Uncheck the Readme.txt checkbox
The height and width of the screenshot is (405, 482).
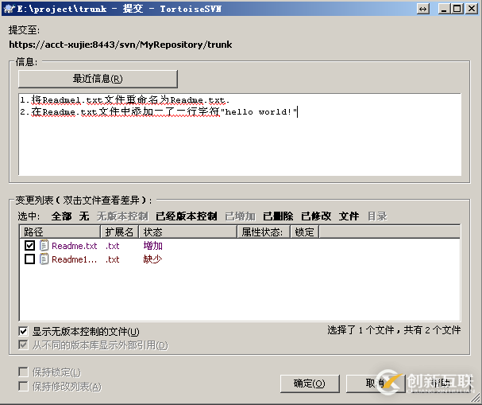[x=30, y=245]
